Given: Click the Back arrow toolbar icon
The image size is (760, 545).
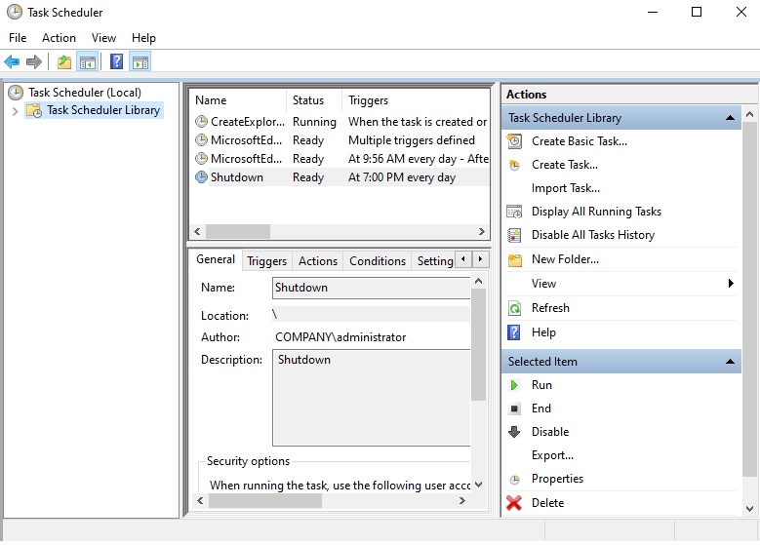Looking at the screenshot, I should (x=12, y=62).
